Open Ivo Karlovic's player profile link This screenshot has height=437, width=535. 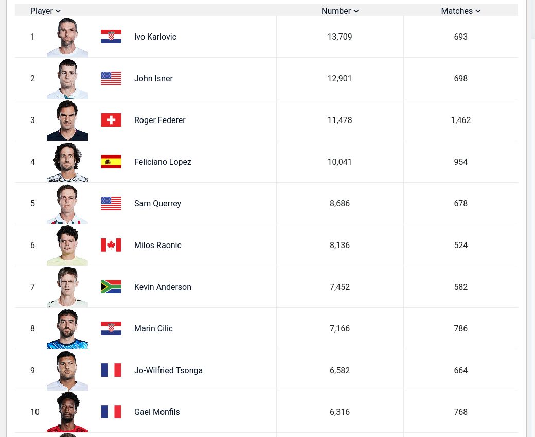155,37
